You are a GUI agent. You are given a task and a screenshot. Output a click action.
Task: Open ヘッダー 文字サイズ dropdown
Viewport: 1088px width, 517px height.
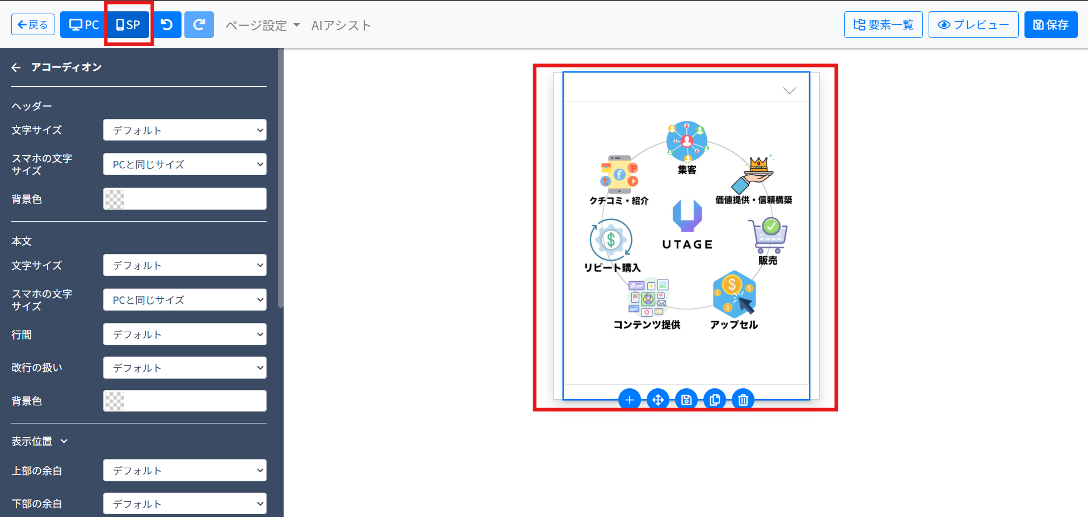pos(185,130)
